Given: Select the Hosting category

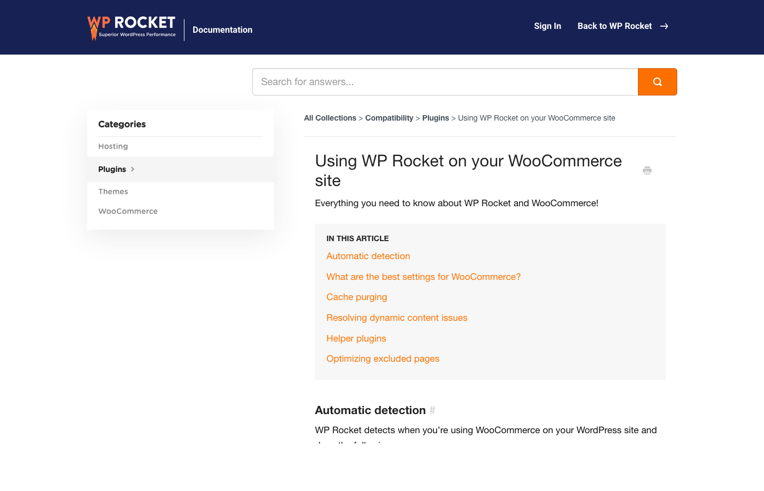Looking at the screenshot, I should pos(113,146).
